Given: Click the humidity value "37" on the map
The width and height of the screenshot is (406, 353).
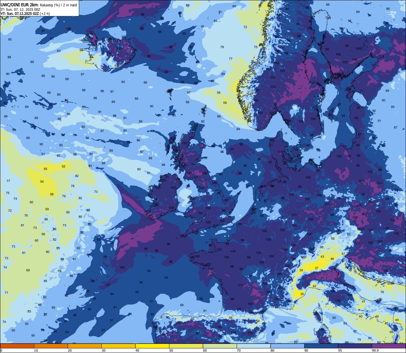Looking at the screenshot, I should 317,268.
